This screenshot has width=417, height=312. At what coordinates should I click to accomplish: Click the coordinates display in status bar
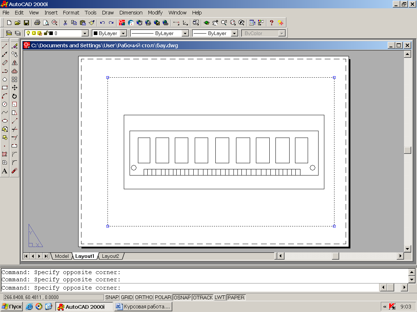pyautogui.click(x=53, y=298)
